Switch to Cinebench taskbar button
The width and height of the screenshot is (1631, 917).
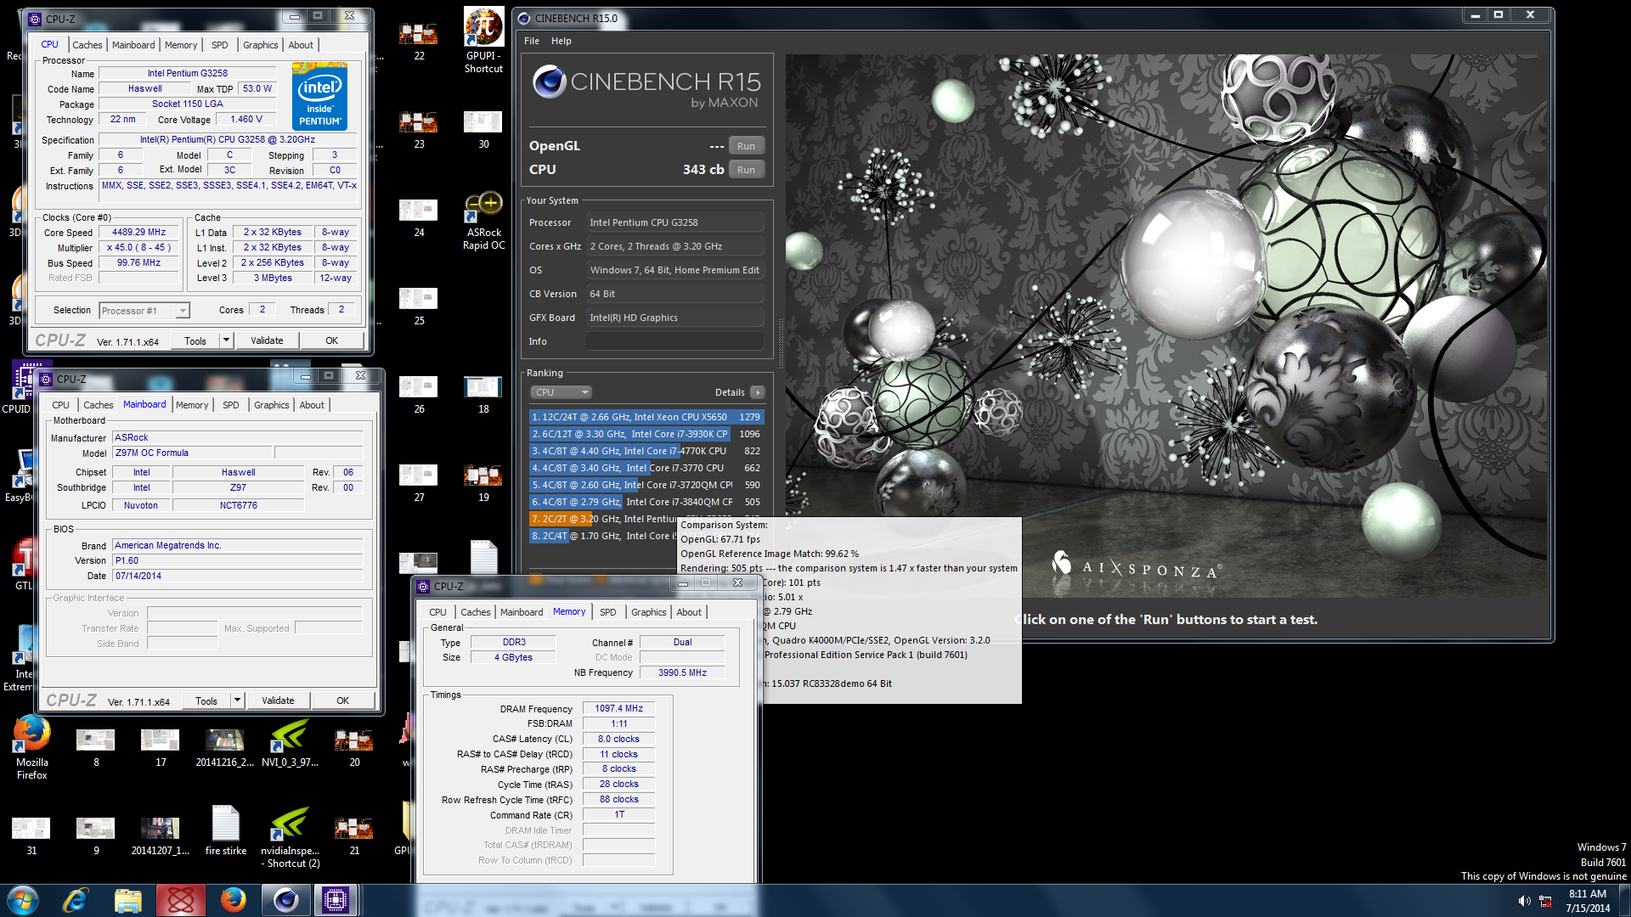[285, 900]
